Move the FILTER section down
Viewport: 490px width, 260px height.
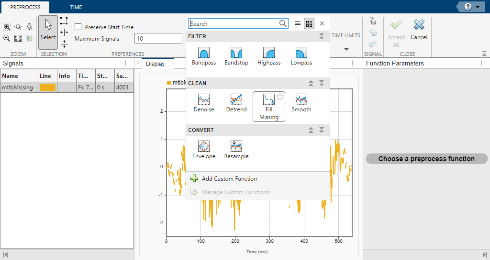pyautogui.click(x=322, y=36)
